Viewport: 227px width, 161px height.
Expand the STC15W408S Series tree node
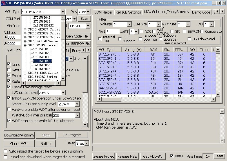point(25,77)
